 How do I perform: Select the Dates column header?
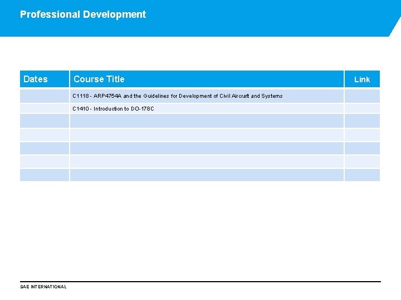(45, 79)
